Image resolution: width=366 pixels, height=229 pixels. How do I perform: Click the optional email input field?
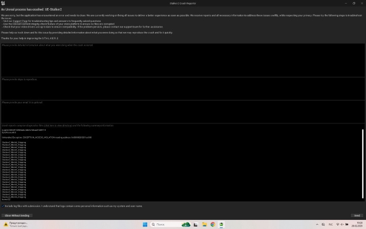[x=182, y=111]
